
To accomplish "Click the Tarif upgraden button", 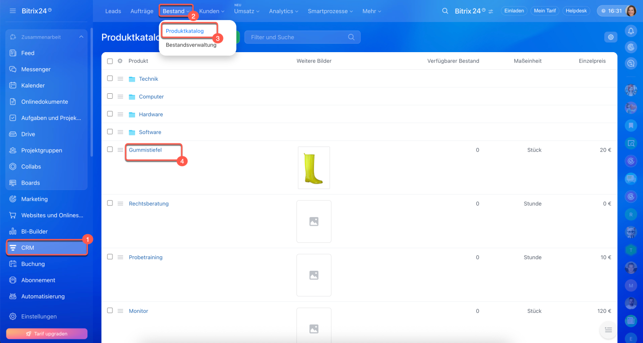I will pos(47,333).
